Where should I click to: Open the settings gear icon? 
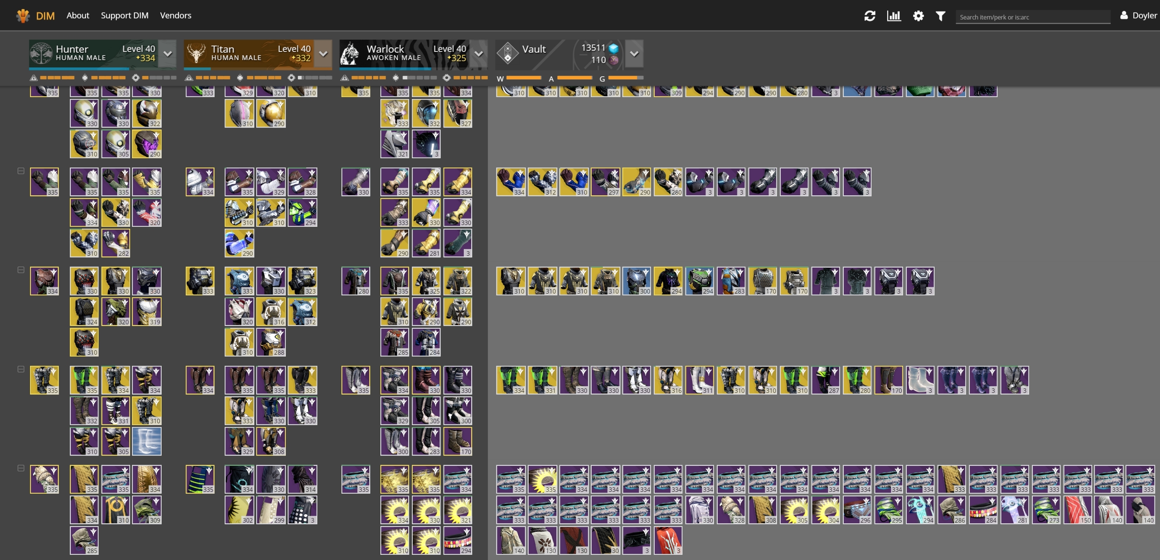[x=918, y=16]
